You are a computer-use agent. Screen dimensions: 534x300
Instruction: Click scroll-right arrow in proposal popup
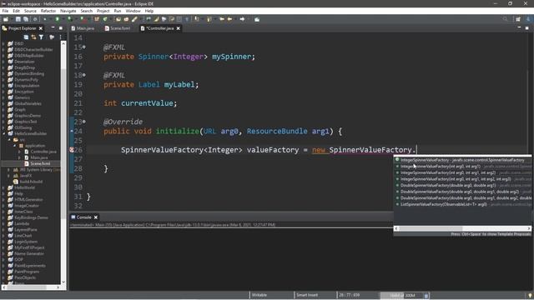[528, 228]
